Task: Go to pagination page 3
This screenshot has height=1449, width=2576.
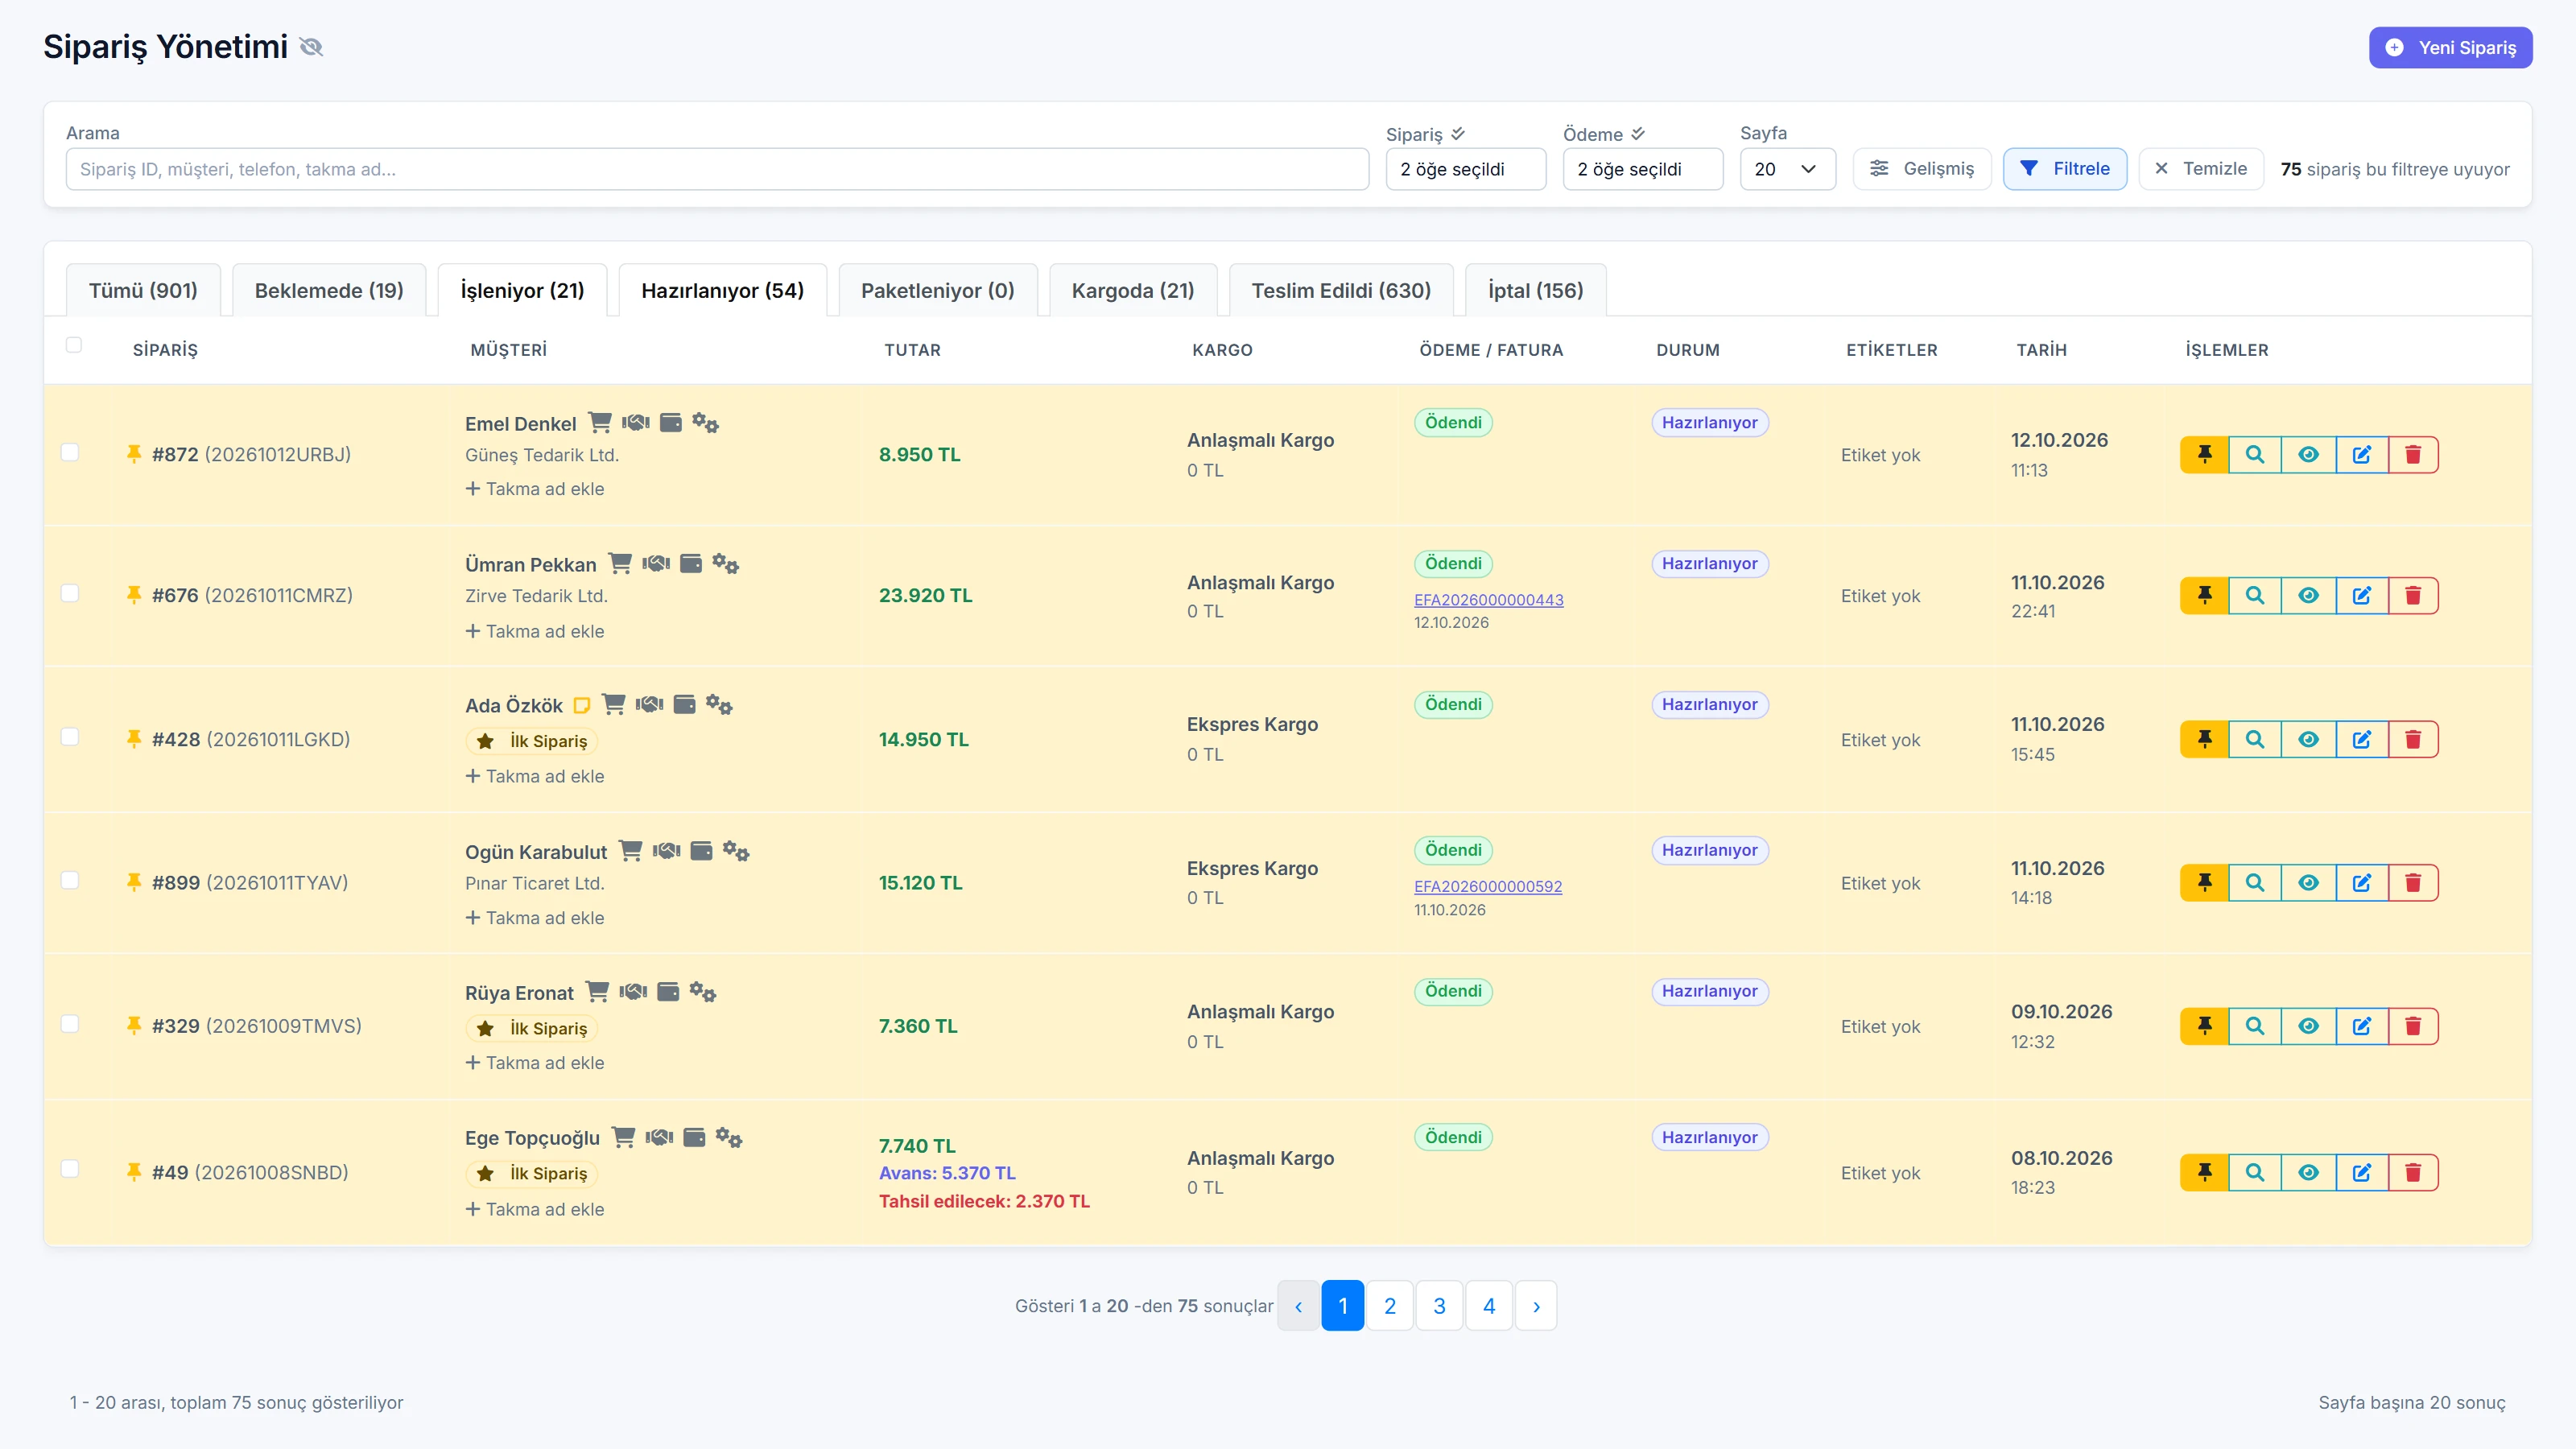Action: 1439,1306
